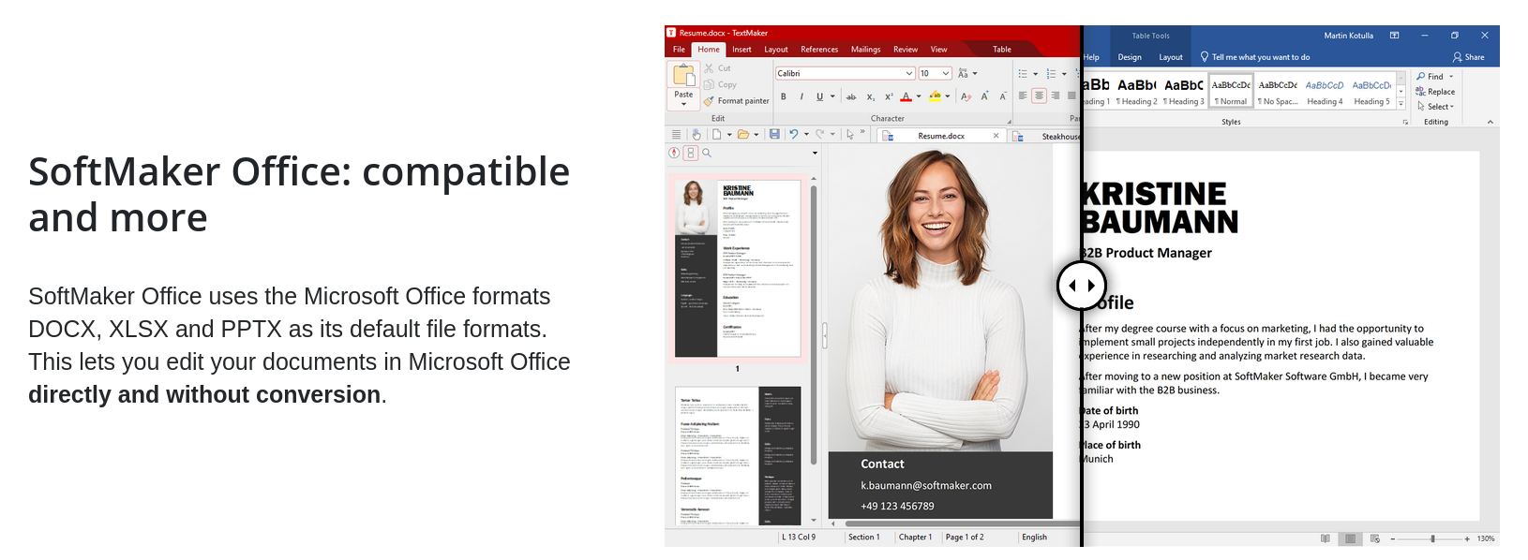The image size is (1528, 560).
Task: Click the bulleted list icon
Action: 1023,73
